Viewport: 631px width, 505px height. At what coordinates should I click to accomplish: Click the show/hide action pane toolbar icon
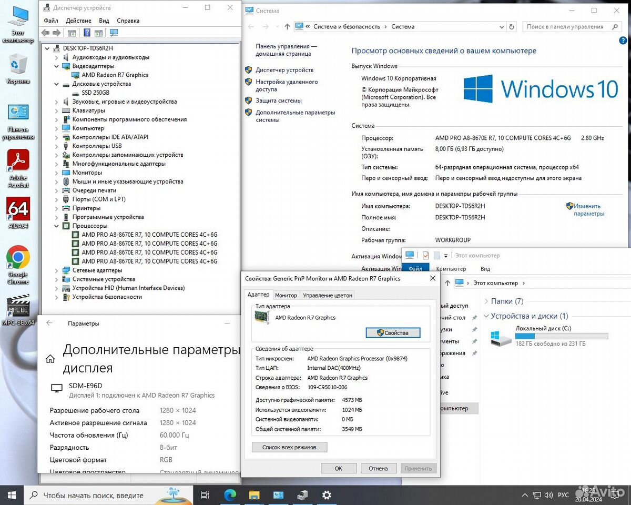(x=98, y=33)
